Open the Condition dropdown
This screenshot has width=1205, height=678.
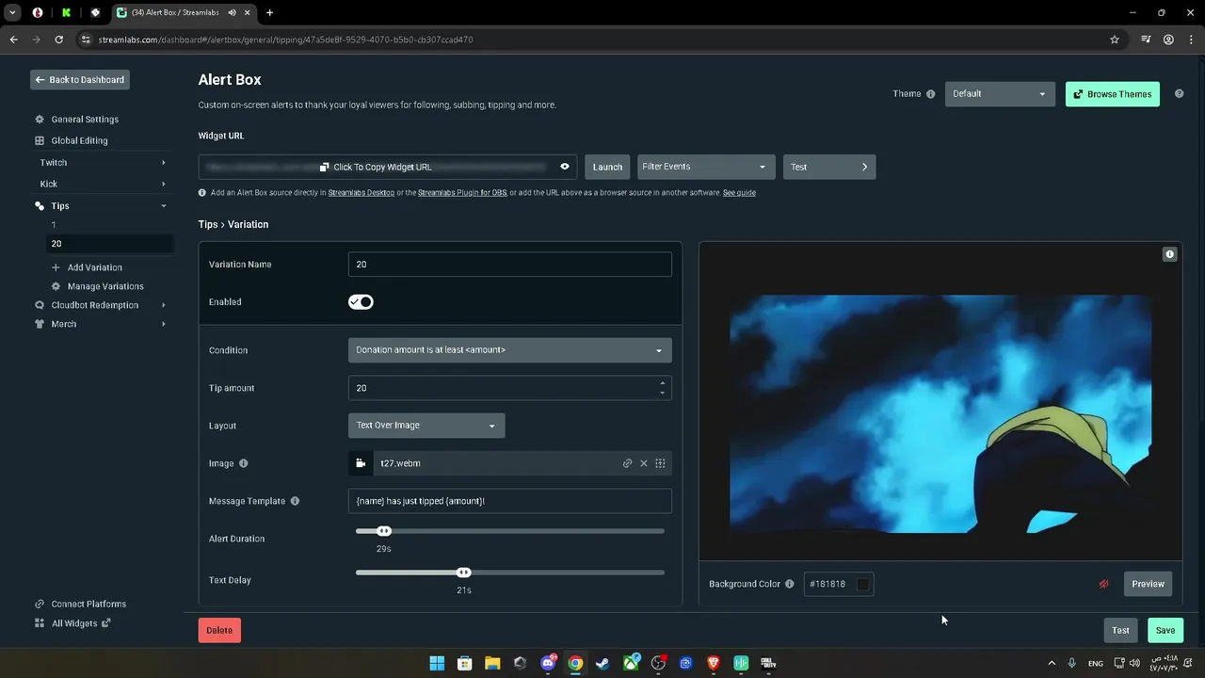coord(509,350)
